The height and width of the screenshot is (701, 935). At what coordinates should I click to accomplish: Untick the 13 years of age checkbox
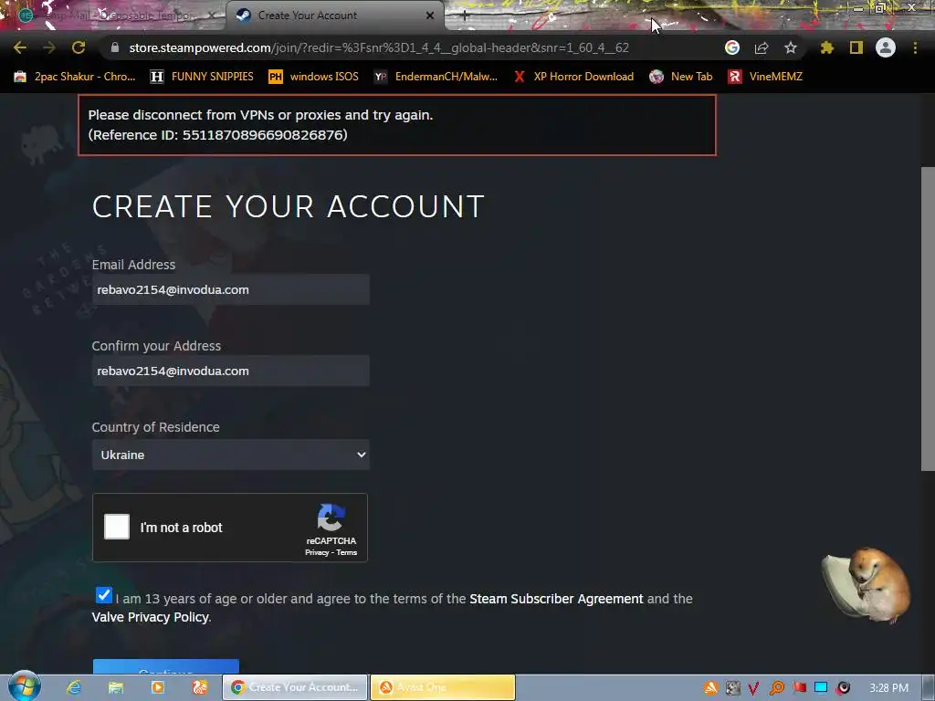coord(104,595)
